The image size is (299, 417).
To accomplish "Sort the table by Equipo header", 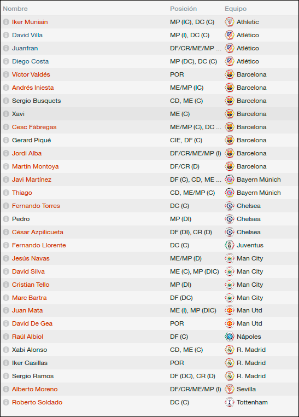I will [x=236, y=9].
